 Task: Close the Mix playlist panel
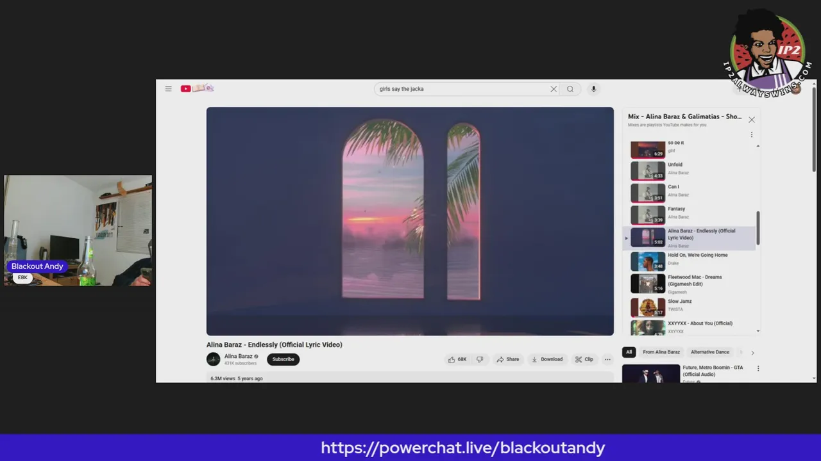(x=752, y=120)
